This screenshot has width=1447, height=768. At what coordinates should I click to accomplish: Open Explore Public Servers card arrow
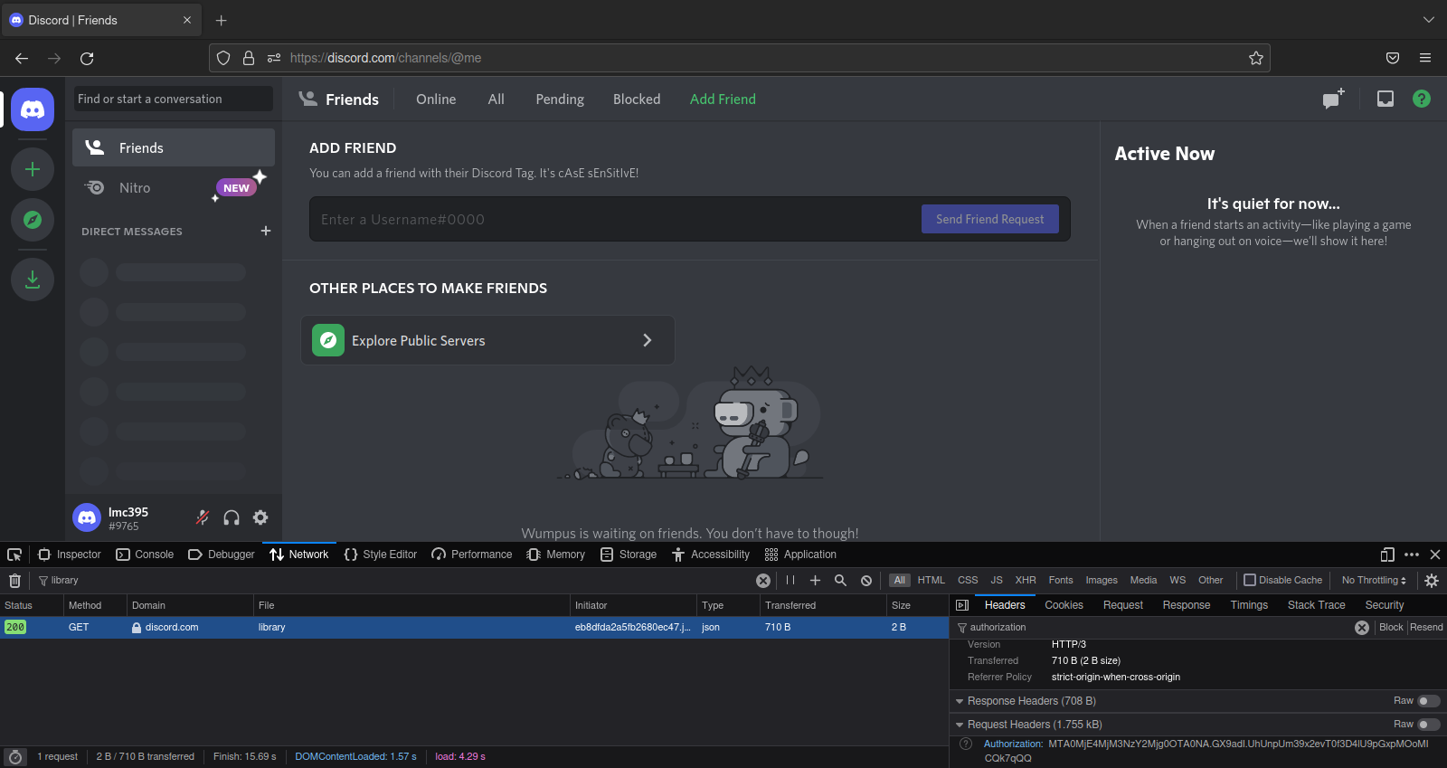[x=647, y=340]
